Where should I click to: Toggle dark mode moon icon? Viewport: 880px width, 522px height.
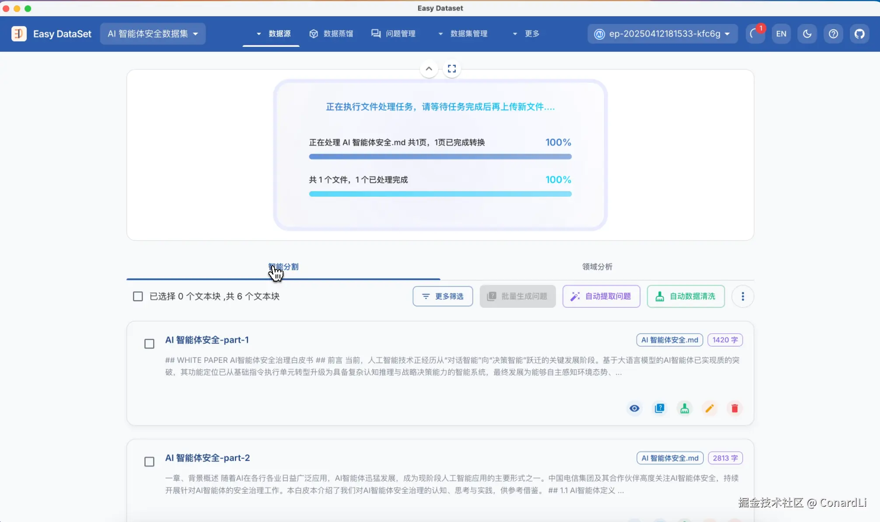tap(807, 34)
